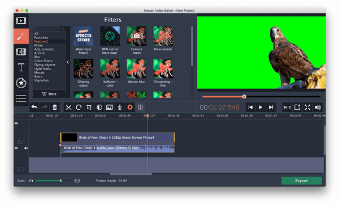This screenshot has height=206, width=339.
Task: Play the preview video
Action: pos(260,107)
